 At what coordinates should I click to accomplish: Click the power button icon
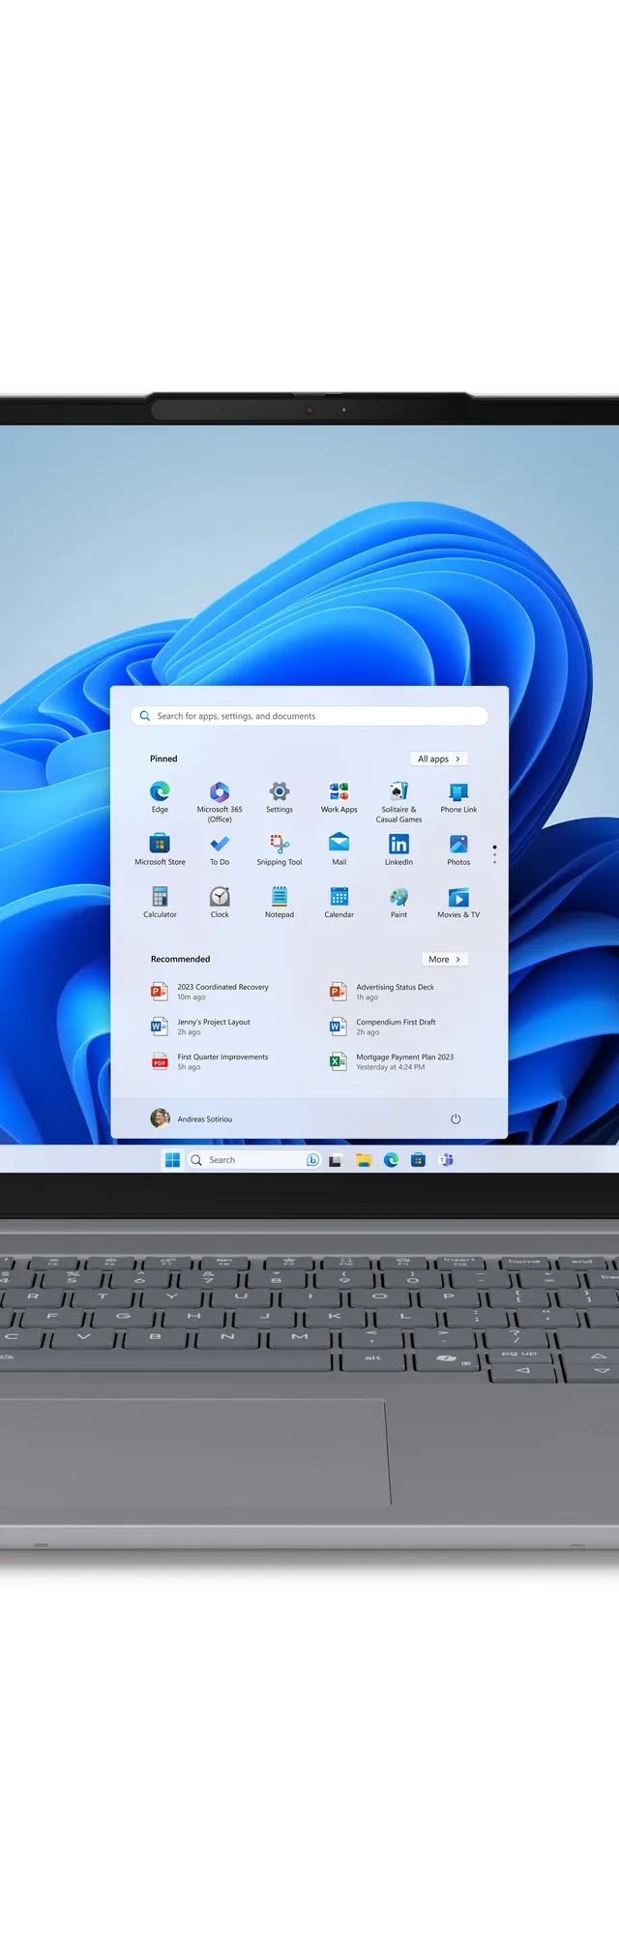pos(456,1118)
